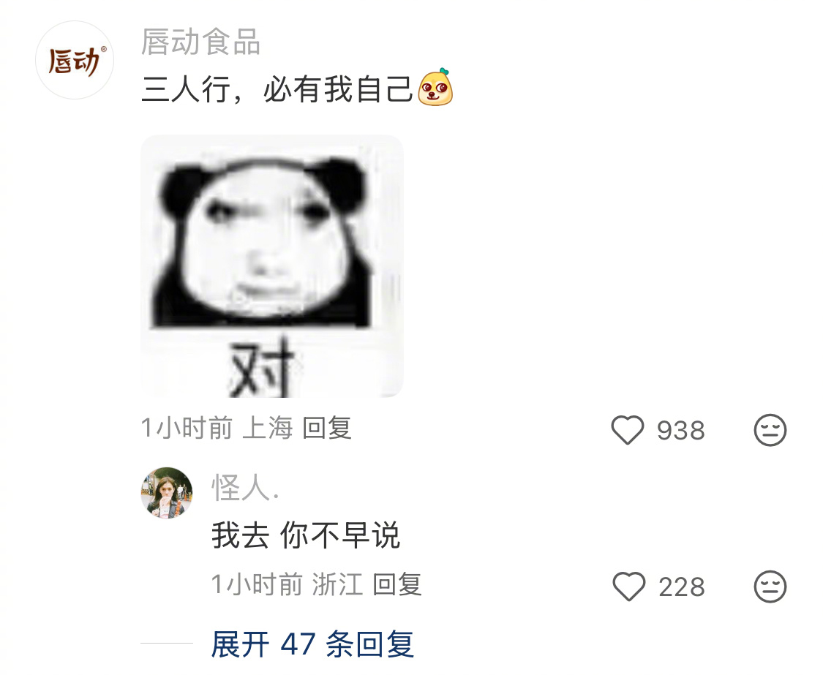
Task: Like the 唇动食品 comment with heart icon
Action: coord(627,430)
